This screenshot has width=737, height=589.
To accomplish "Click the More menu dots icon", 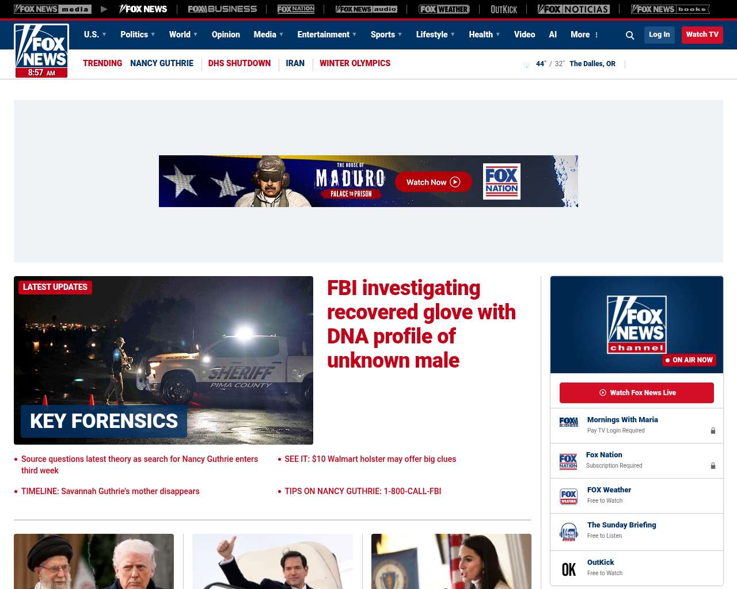I will coord(597,35).
